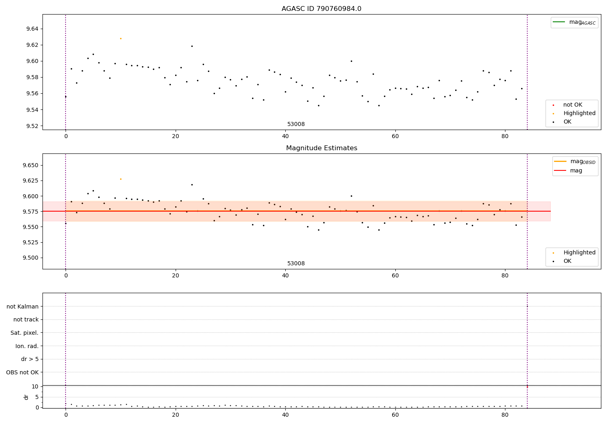Click the 'Sat. pixel.' row label

click(x=25, y=333)
